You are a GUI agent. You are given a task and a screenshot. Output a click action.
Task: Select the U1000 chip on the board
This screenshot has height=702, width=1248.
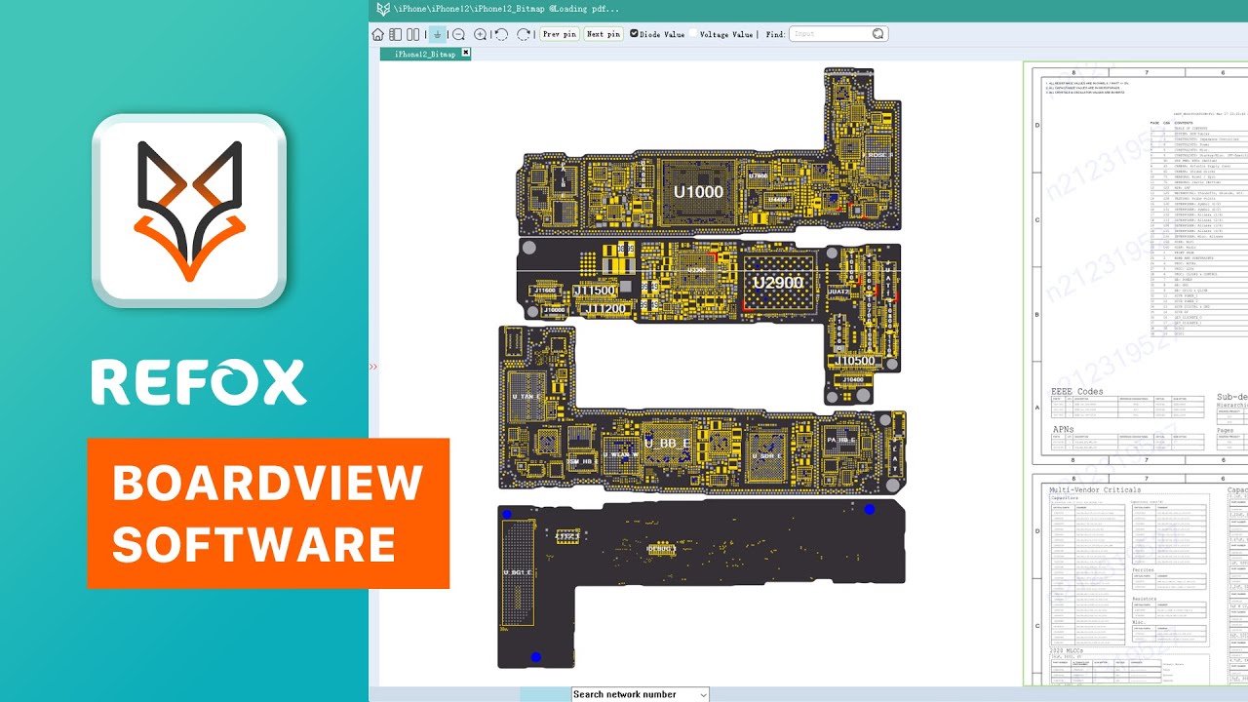coord(699,192)
